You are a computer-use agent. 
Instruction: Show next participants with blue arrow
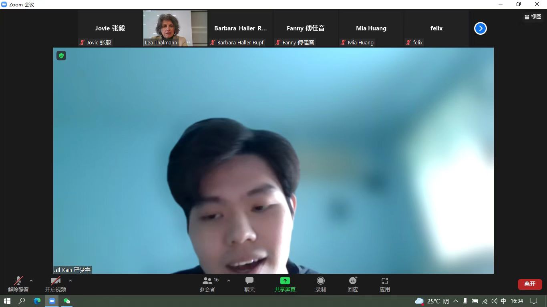(480, 28)
